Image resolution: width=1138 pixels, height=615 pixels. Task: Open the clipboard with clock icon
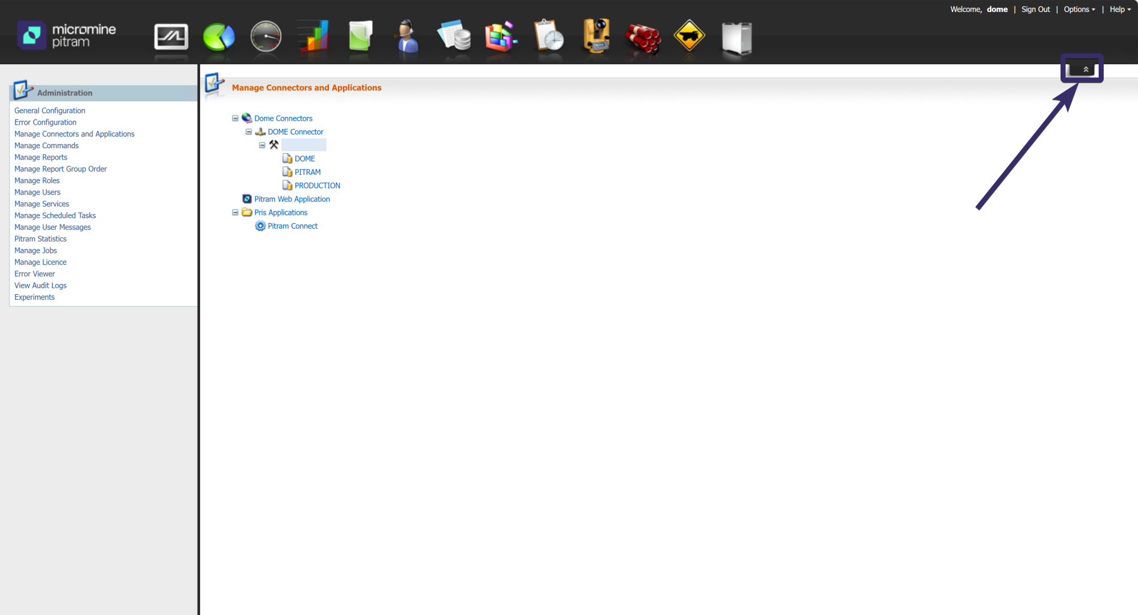point(549,36)
